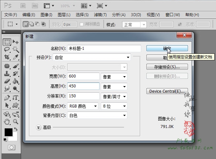Viewport: 216px width, 159px height.
Task: Open the RGB 颜色 color mode dropdown
Action: (x=83, y=106)
